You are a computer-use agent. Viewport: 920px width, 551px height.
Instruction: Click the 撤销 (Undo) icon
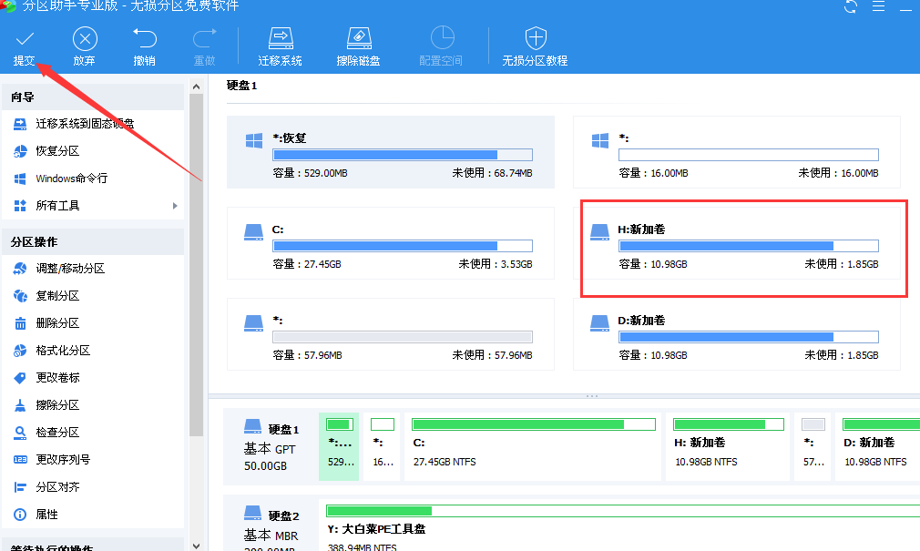coord(144,39)
